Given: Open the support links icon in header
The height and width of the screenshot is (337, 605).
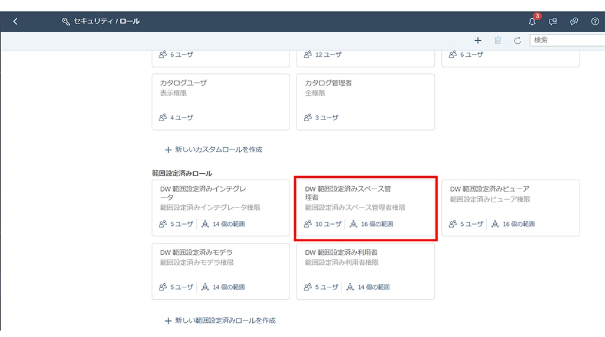Looking at the screenshot, I should 574,22.
